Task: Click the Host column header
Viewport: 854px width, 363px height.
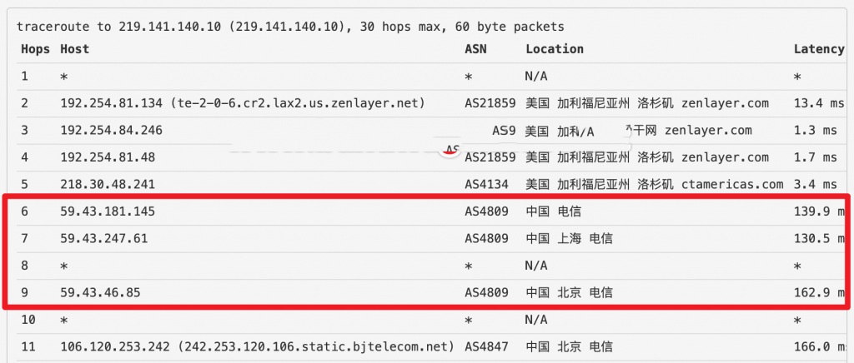Action: coord(74,49)
